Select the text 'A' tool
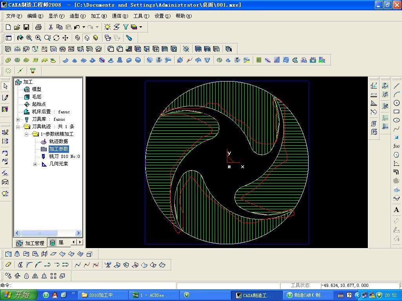This screenshot has height=301, width=402. [397, 210]
